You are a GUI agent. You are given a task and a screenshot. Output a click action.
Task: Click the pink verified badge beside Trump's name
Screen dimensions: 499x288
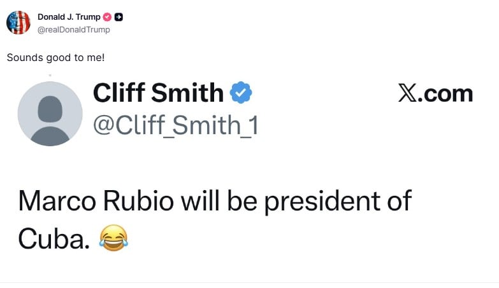(107, 17)
